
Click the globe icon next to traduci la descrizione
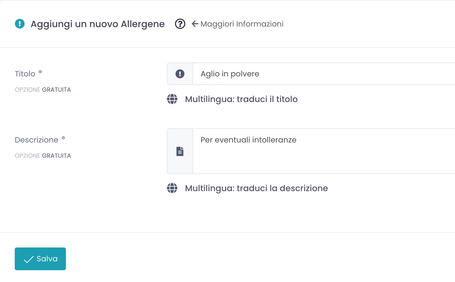(x=172, y=188)
